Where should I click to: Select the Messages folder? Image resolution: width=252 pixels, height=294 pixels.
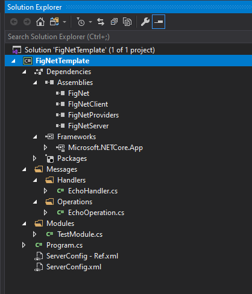pyautogui.click(x=62, y=169)
